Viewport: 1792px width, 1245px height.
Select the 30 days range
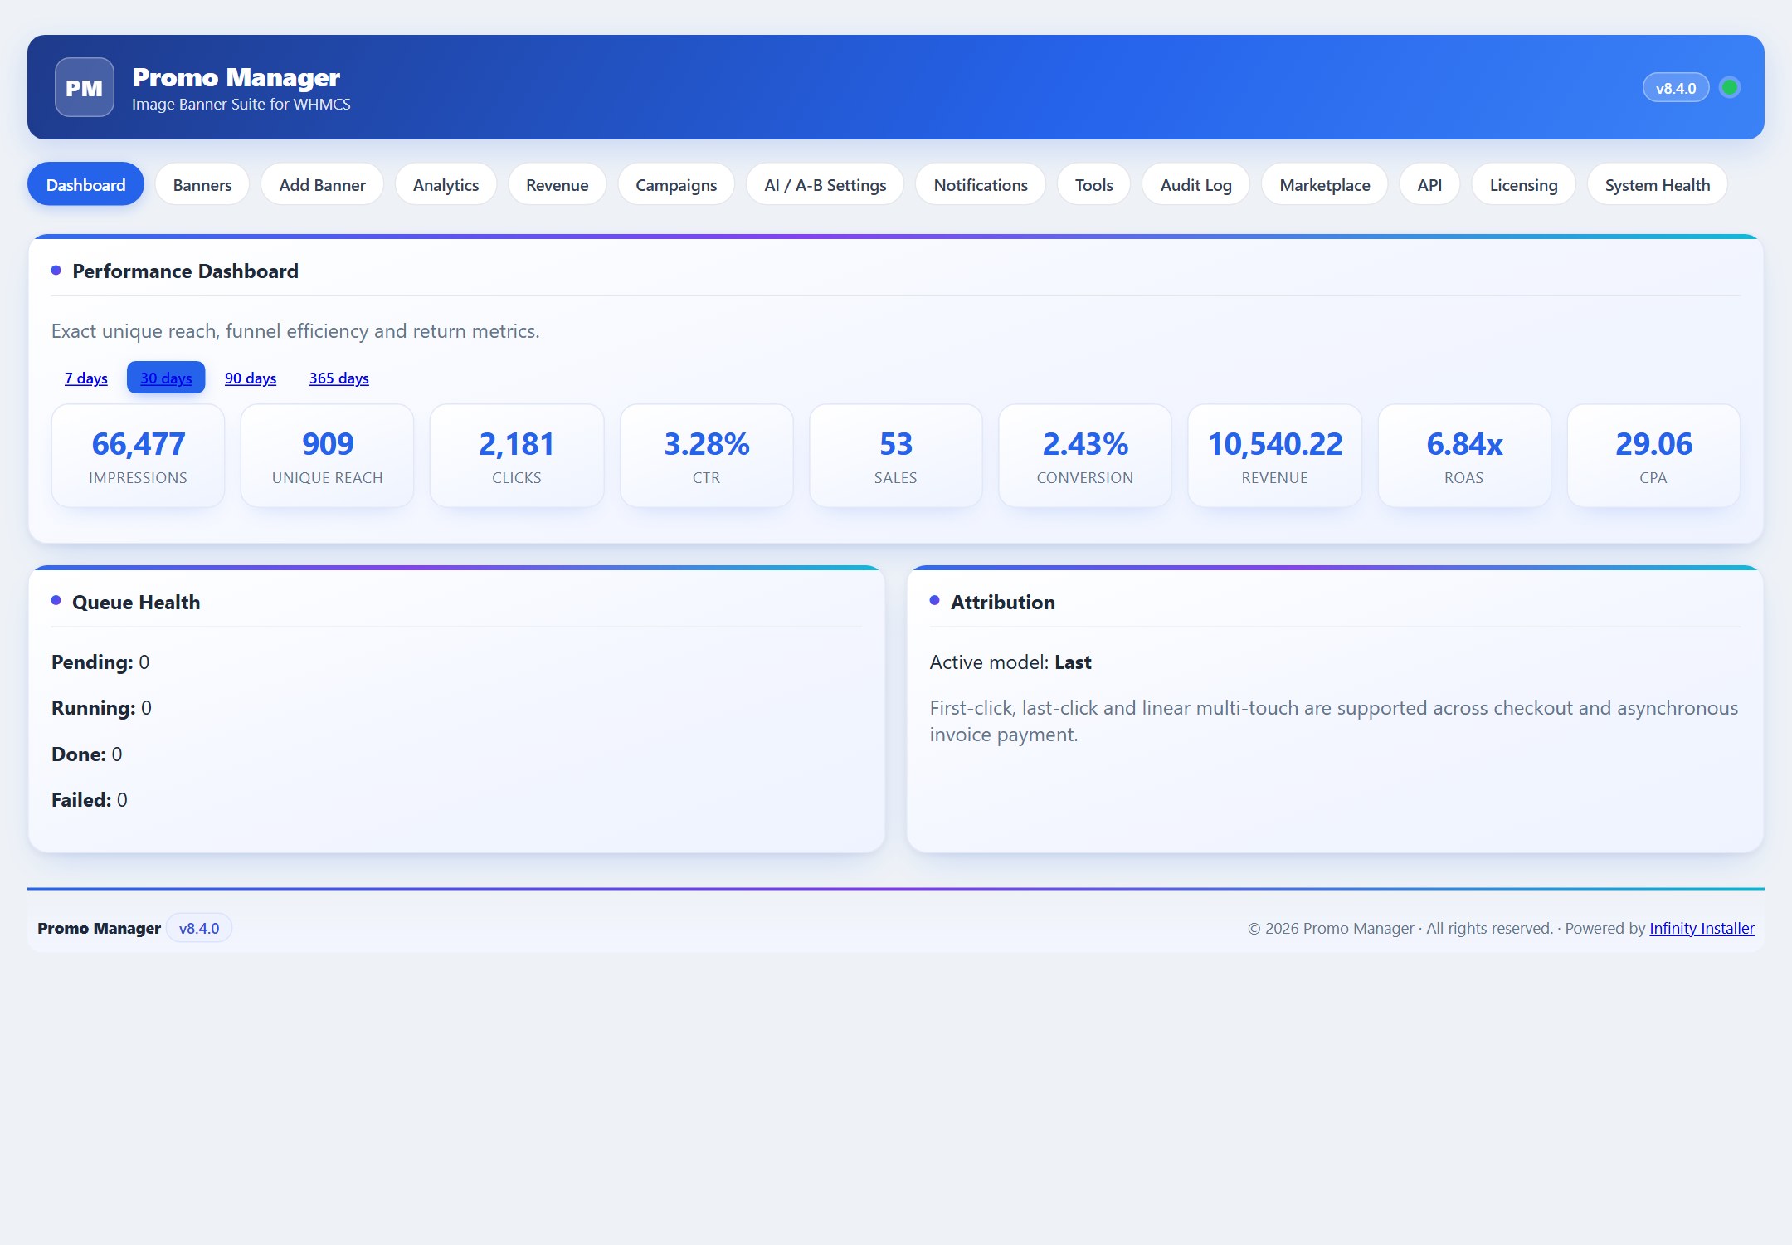point(166,378)
